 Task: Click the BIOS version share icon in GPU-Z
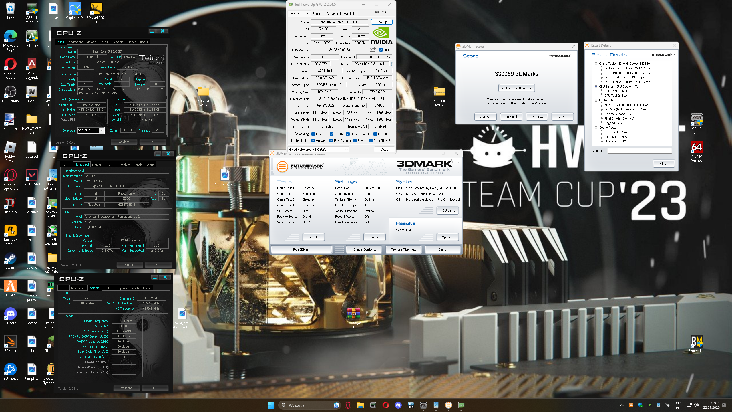coord(373,50)
